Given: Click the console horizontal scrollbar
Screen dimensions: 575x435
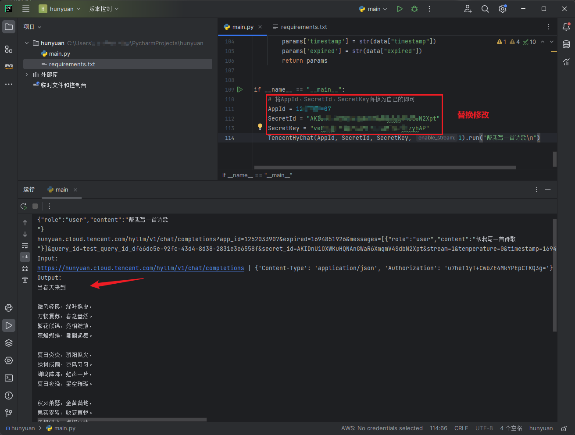Looking at the screenshot, I should click(122, 420).
